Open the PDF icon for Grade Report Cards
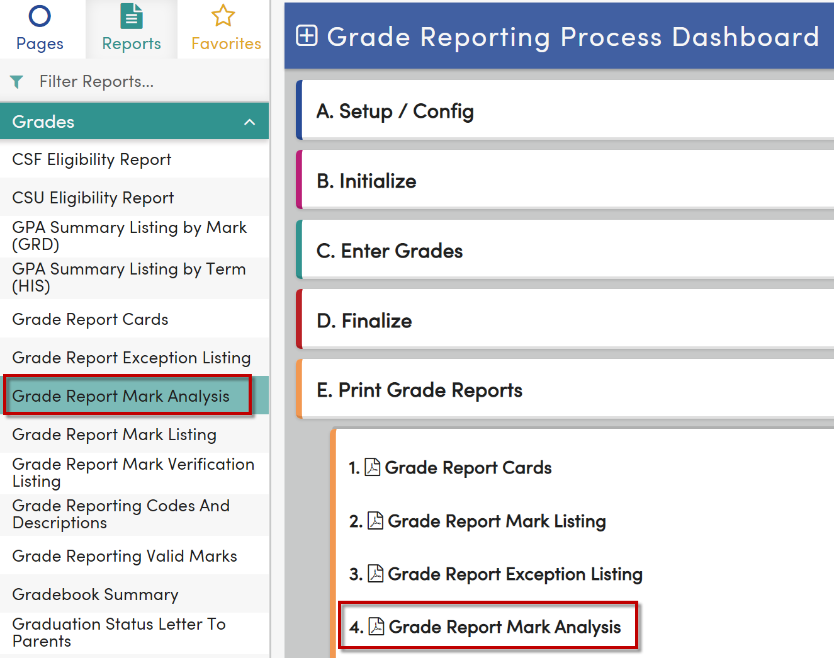Viewport: 834px width, 658px height. tap(373, 467)
